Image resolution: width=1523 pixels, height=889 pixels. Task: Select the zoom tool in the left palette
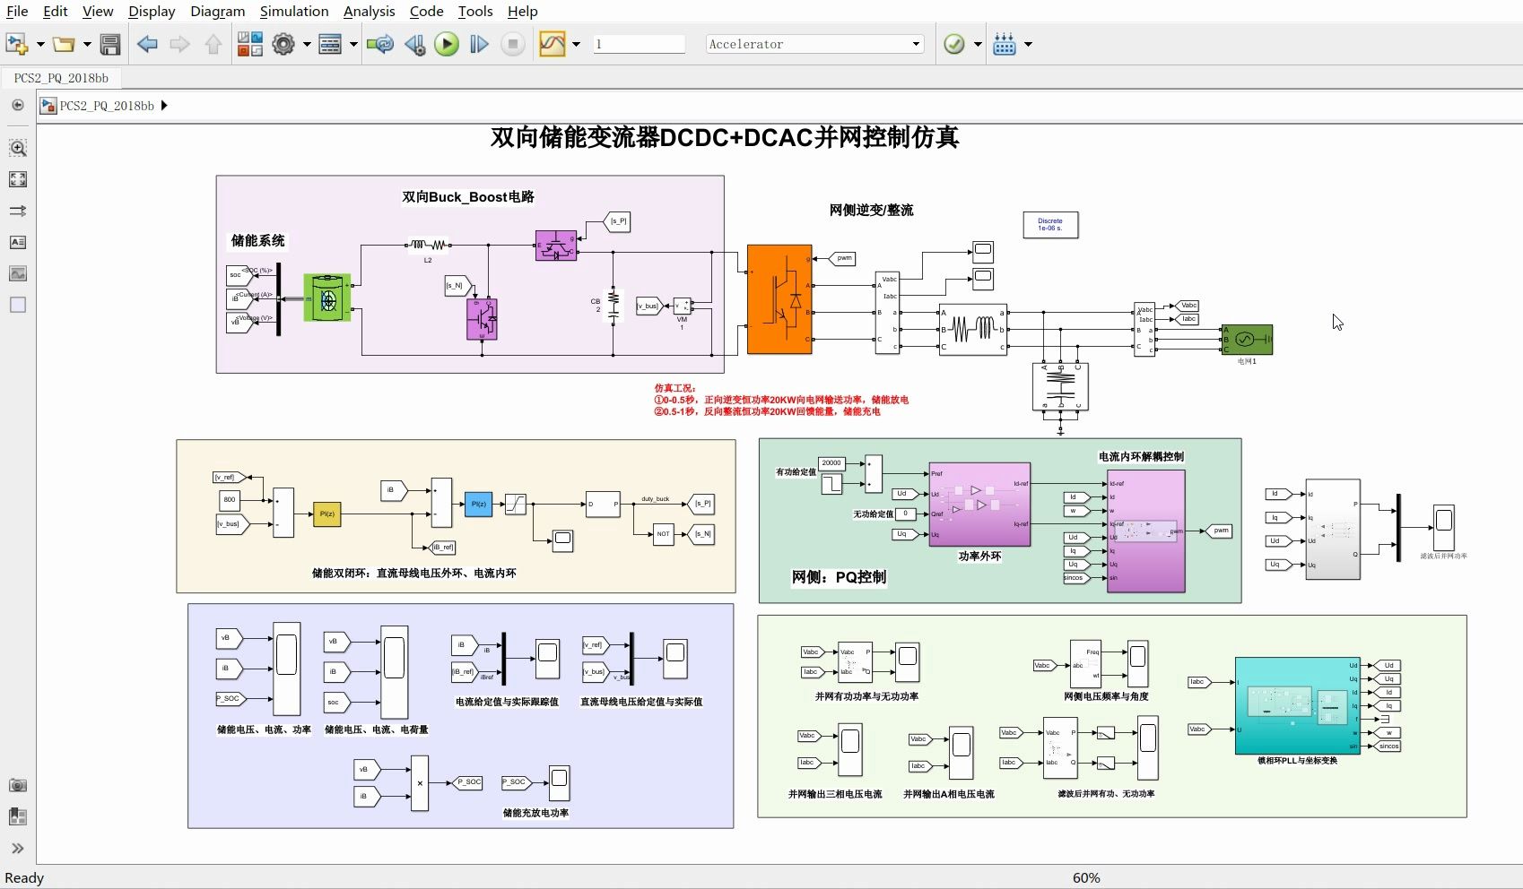click(17, 147)
